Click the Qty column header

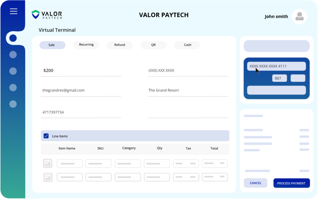[160, 148]
